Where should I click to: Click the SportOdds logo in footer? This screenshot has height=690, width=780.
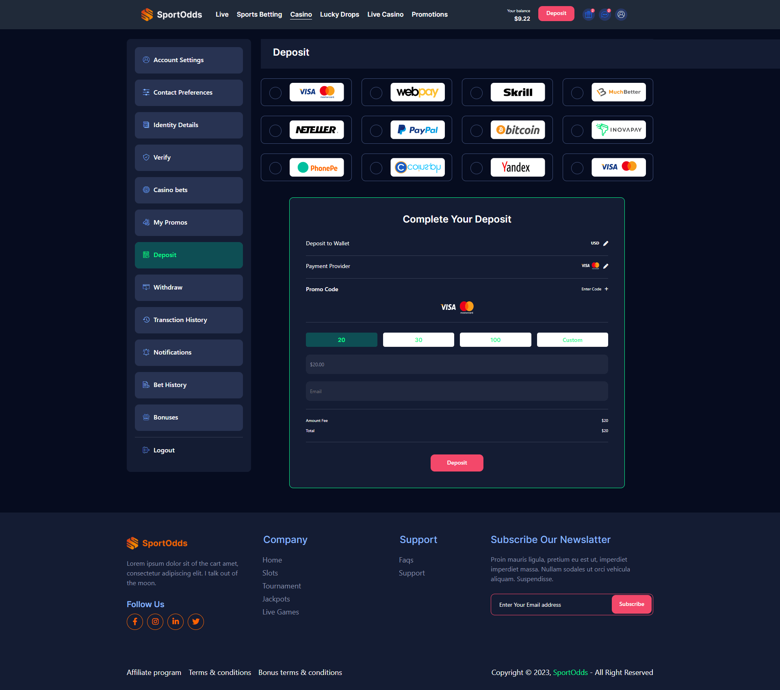(157, 543)
